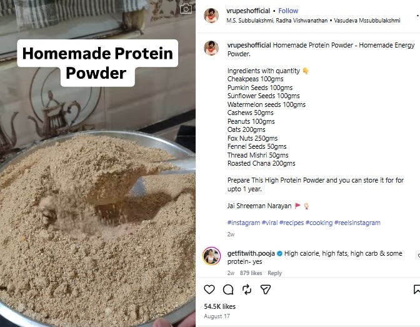Open the #recipes hashtag
Image resolution: width=420 pixels, height=327 pixels.
[x=291, y=223]
